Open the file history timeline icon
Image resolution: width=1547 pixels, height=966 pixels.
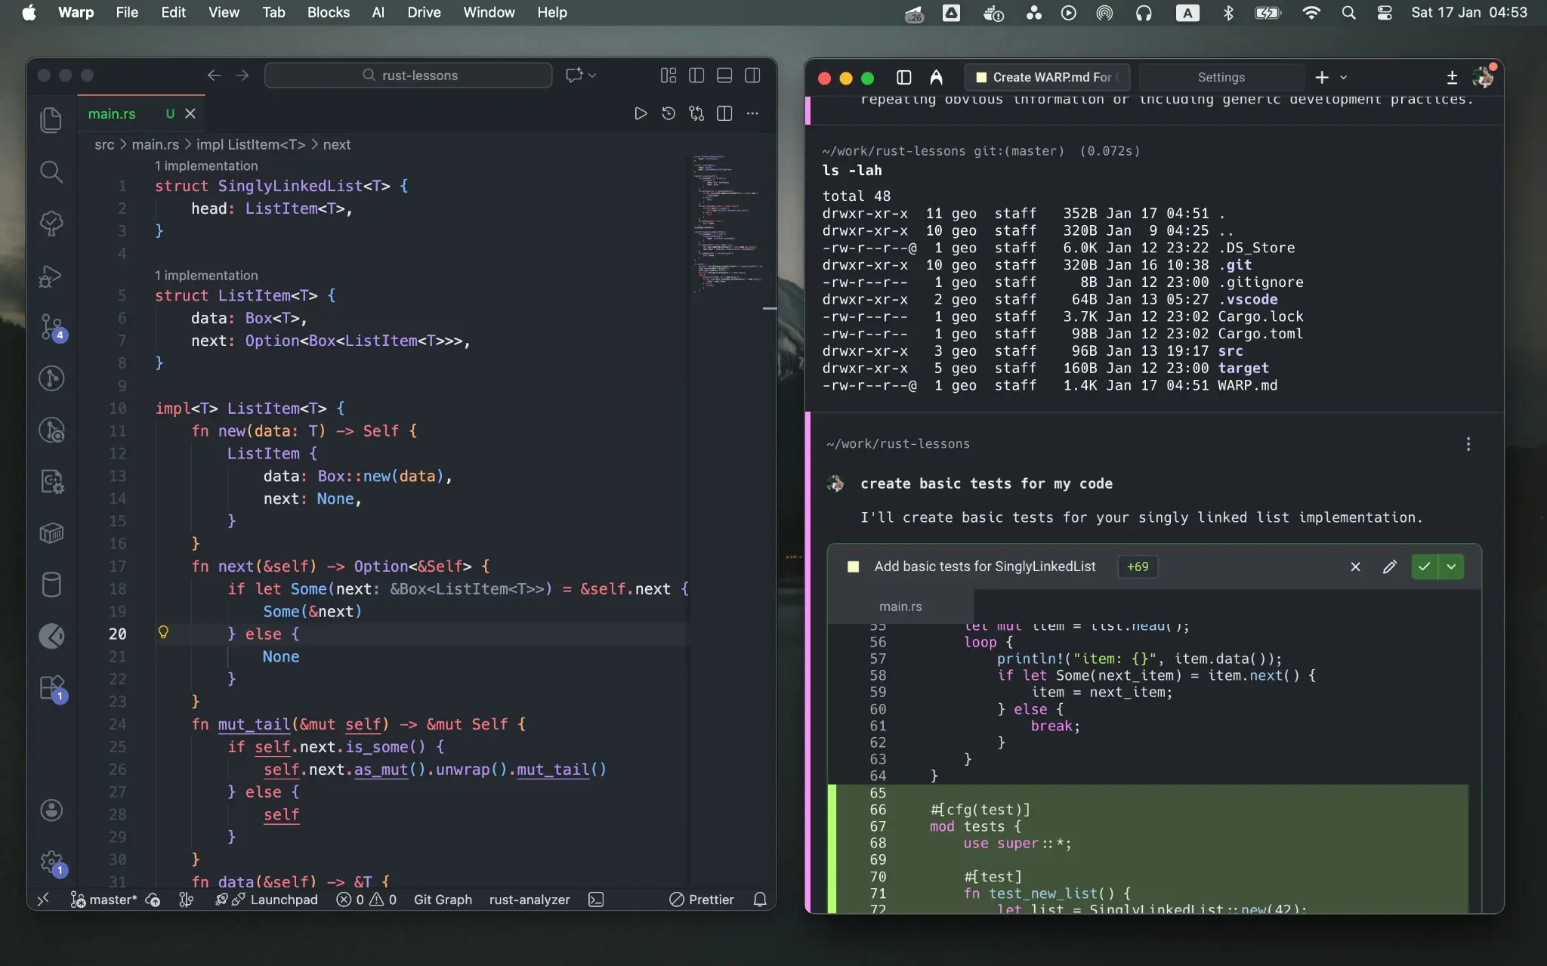tap(669, 113)
